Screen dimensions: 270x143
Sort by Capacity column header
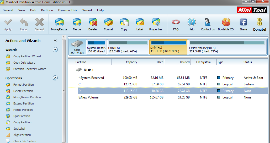click(125, 62)
